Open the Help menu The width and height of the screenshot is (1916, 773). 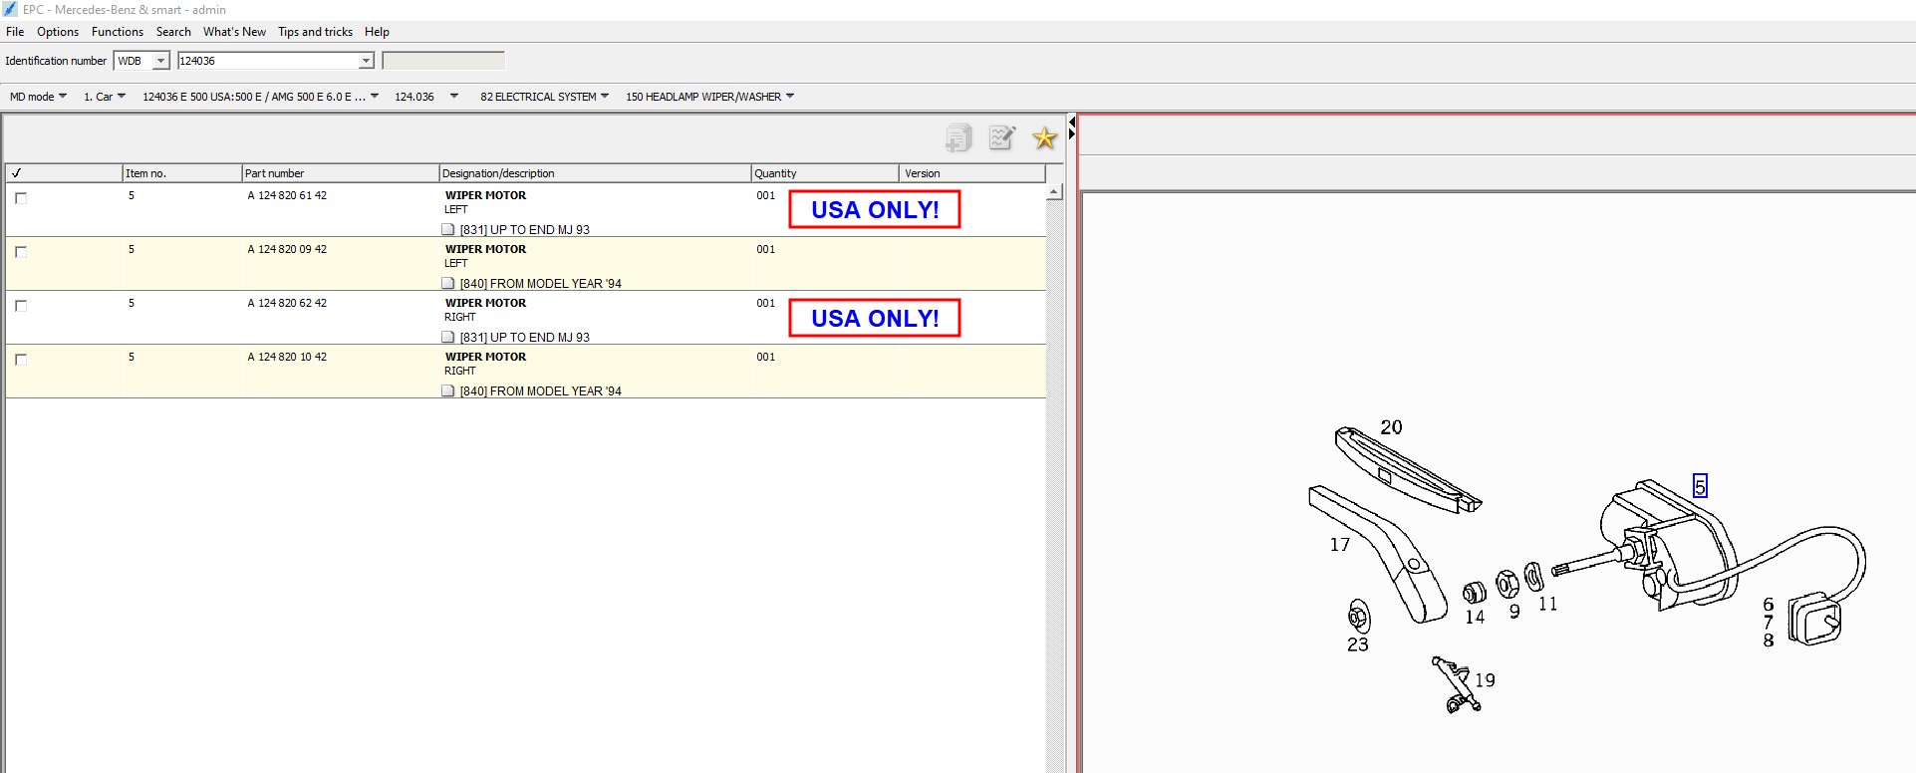[x=377, y=32]
